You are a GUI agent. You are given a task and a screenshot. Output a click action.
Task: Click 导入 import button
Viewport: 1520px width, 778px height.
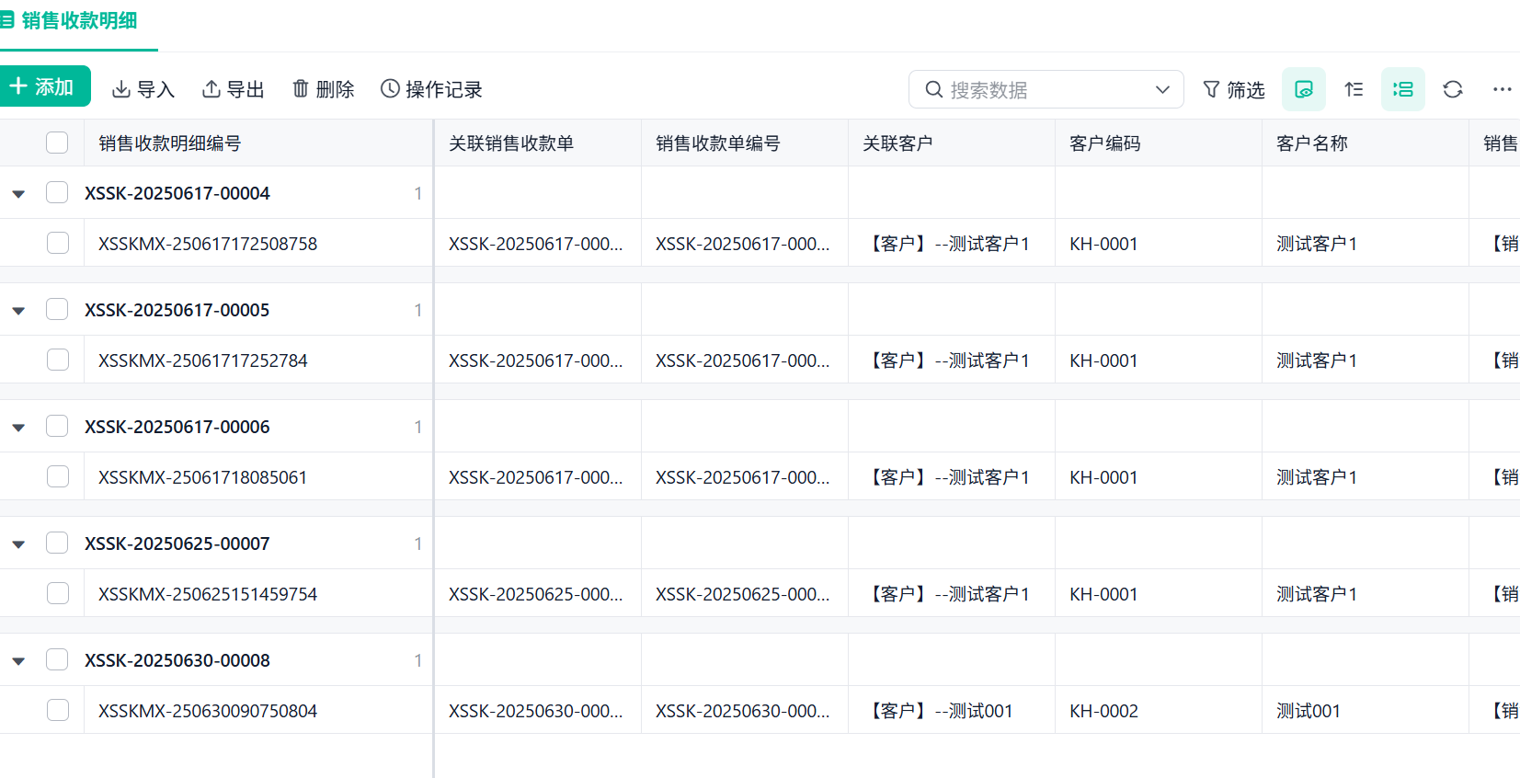pos(143,89)
